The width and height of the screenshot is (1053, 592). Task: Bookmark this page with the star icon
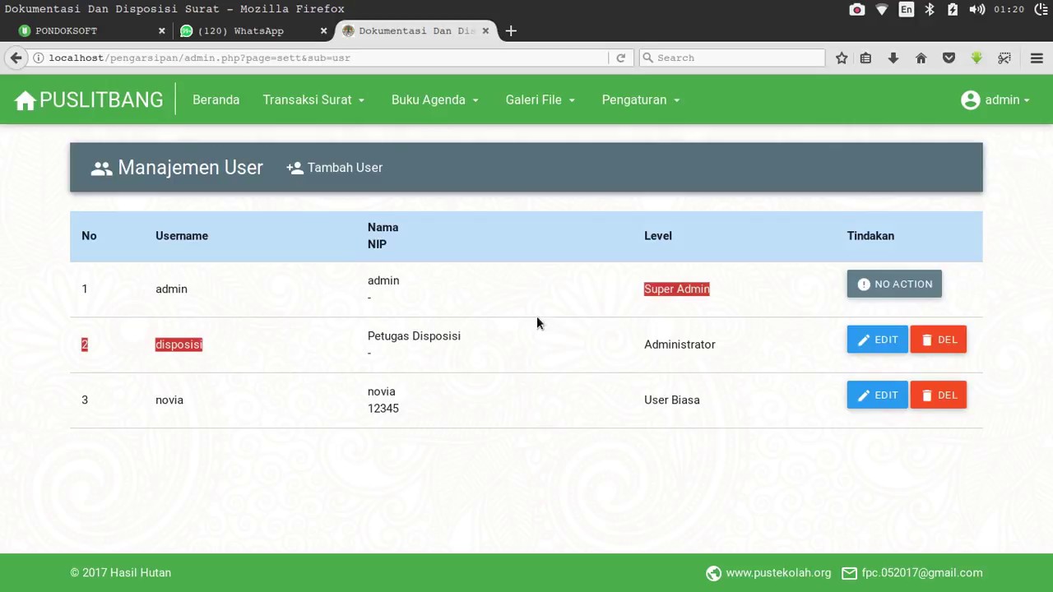coord(842,58)
